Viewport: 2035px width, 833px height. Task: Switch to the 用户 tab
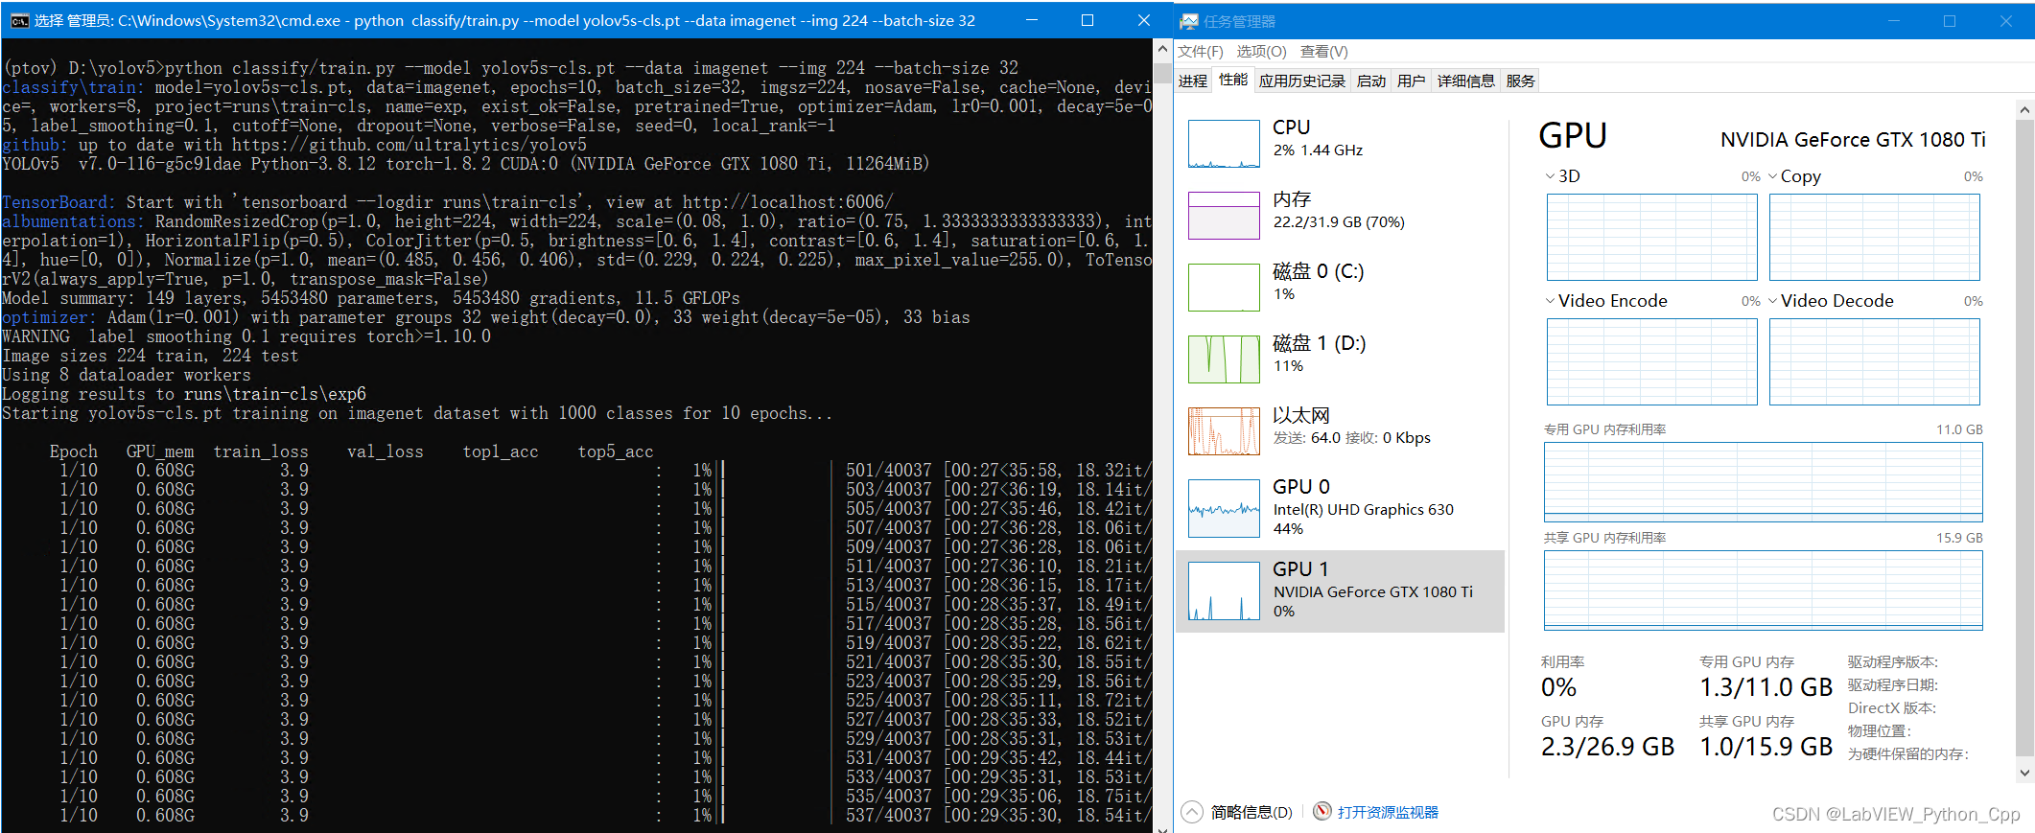coord(1411,81)
